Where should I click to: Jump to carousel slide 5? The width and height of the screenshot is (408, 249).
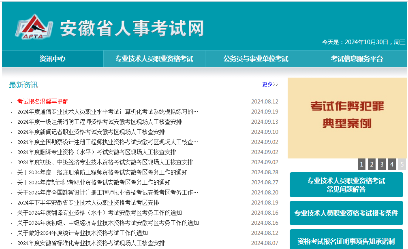[x=401, y=164]
